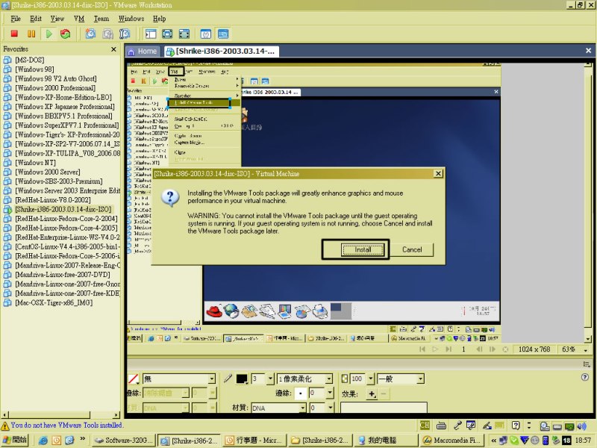Select [Mandriva-Linux-free-2007-DVD] in Favorites
Screen dimensions: 597x448
coord(63,275)
